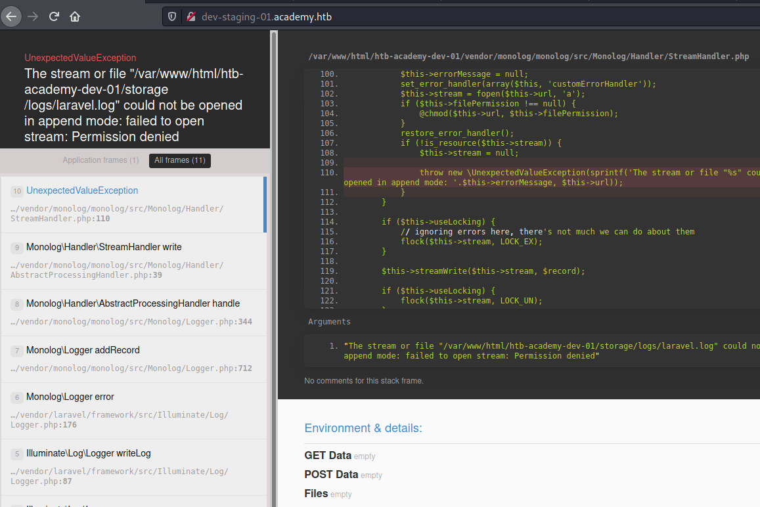Click the insecure connection padlock icon
760x507 pixels.
[190, 16]
